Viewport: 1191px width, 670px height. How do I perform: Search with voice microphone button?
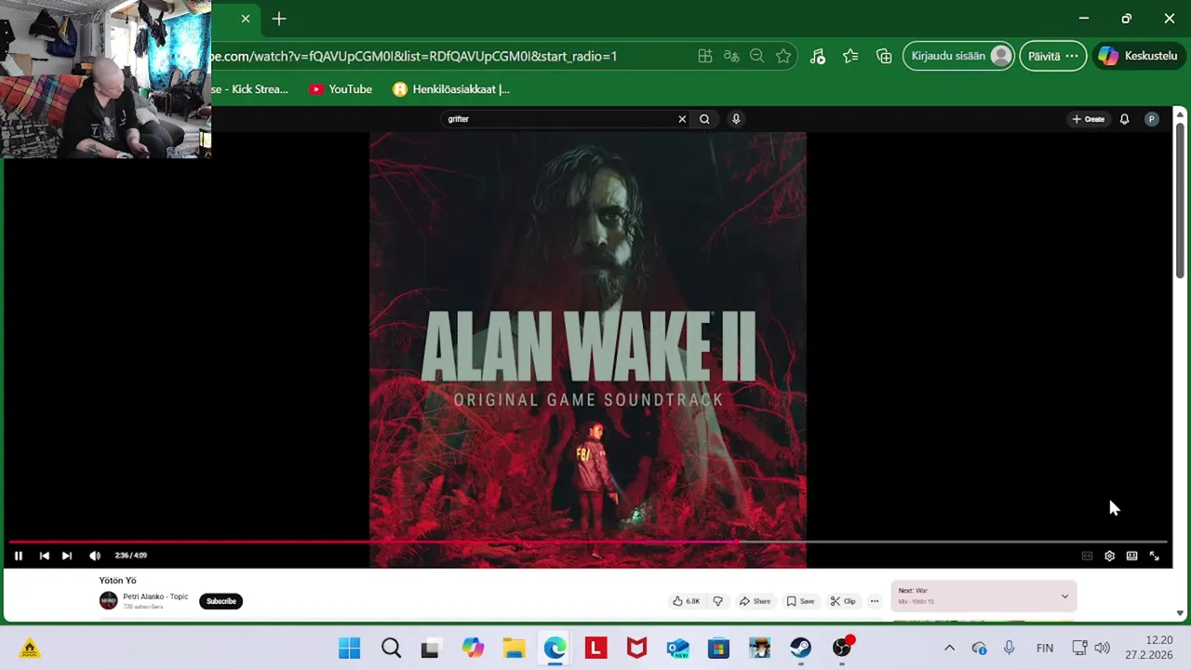tap(736, 119)
